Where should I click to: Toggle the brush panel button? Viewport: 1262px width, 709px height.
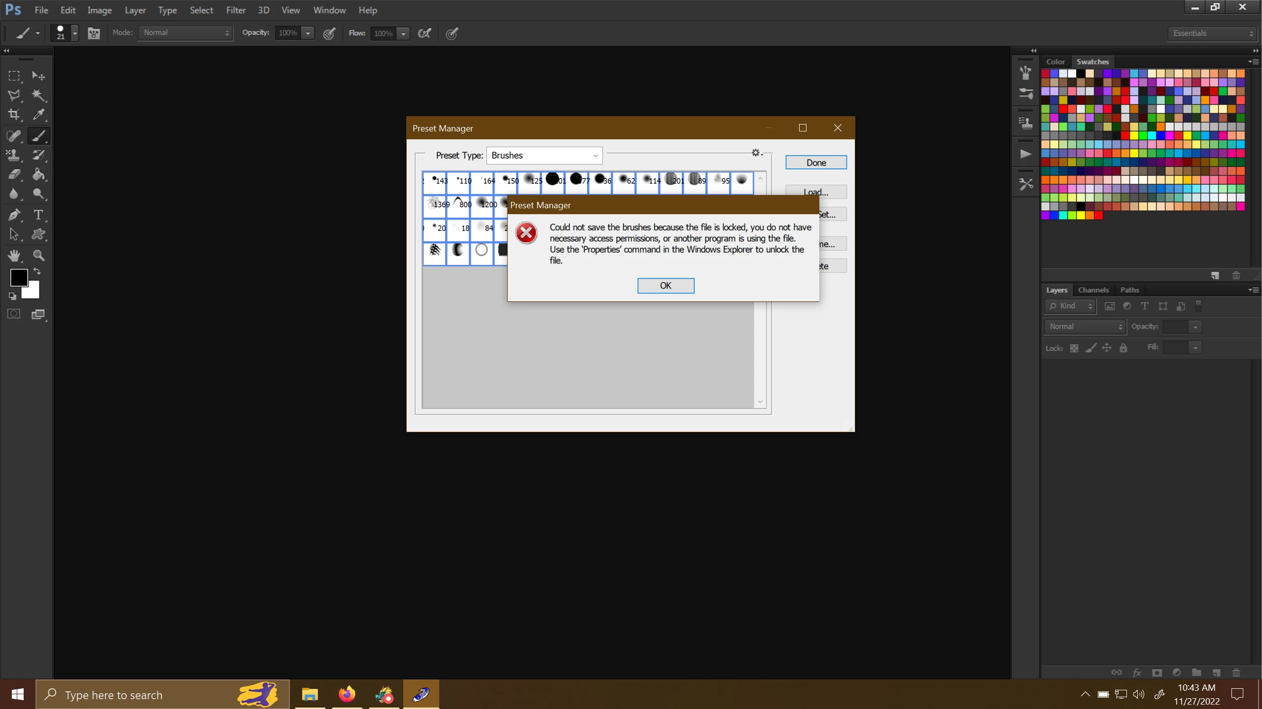tap(94, 33)
